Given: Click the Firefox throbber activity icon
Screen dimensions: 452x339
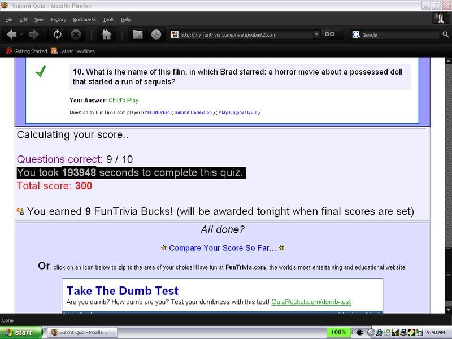Looking at the screenshot, I should (x=440, y=18).
